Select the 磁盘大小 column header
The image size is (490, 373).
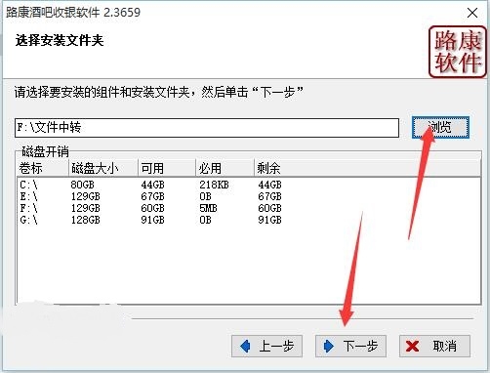(103, 168)
